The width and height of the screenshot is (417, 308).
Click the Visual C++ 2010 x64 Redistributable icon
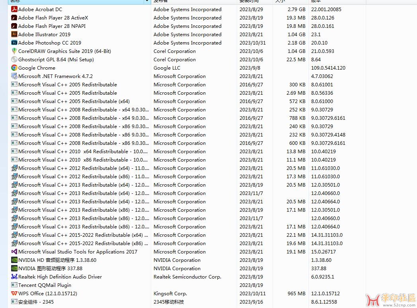pos(14,151)
